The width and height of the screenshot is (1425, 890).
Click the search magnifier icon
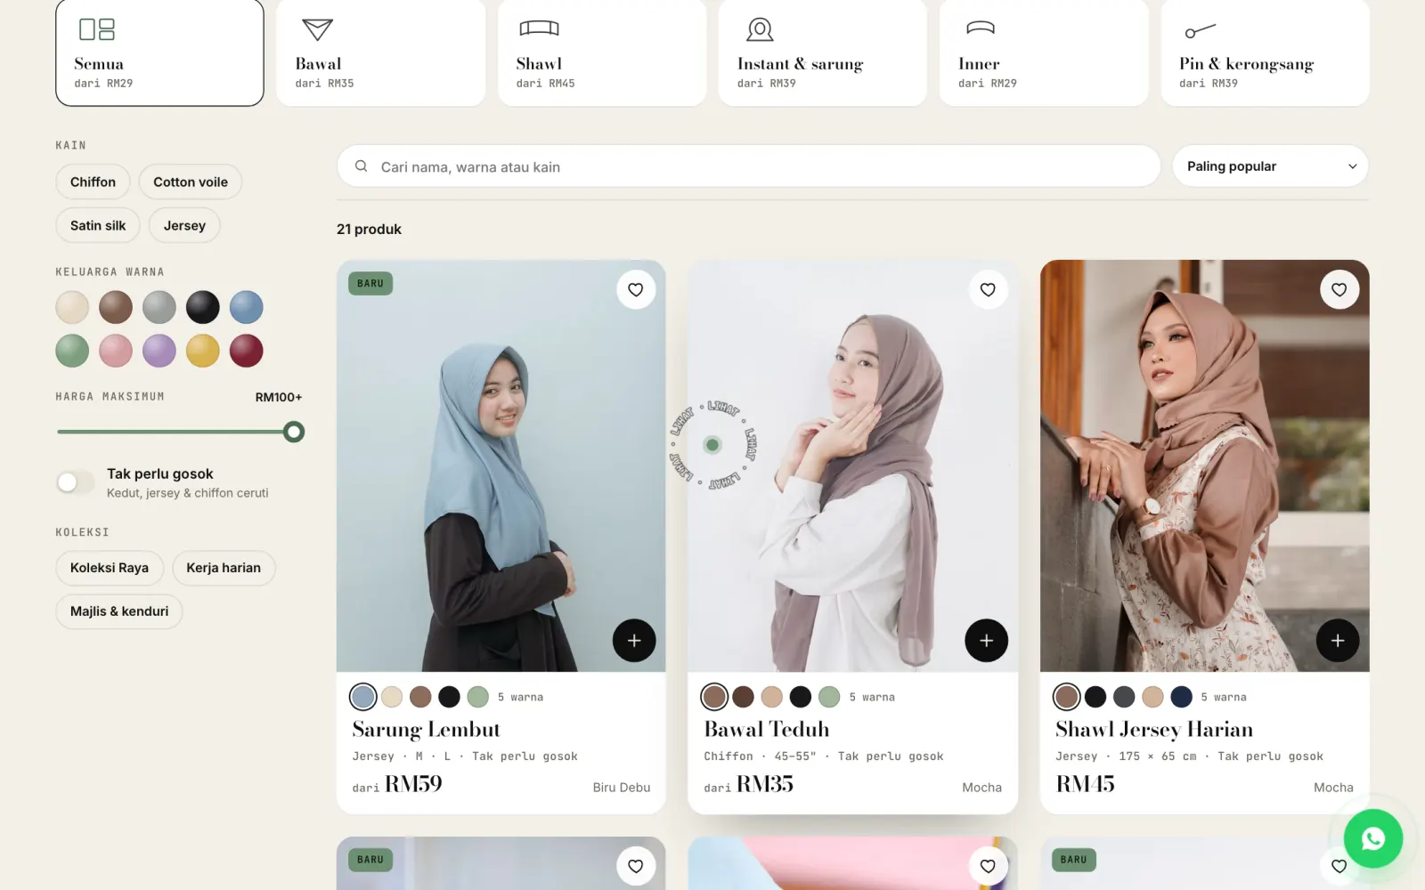click(362, 166)
